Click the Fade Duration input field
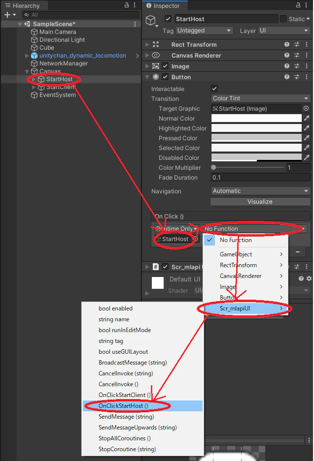 coord(261,177)
